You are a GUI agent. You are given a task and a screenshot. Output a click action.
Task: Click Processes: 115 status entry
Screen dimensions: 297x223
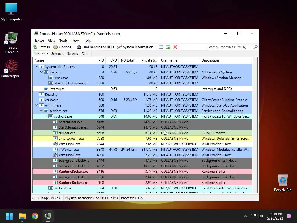[132, 198]
